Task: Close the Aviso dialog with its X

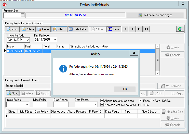Action: tap(134, 53)
